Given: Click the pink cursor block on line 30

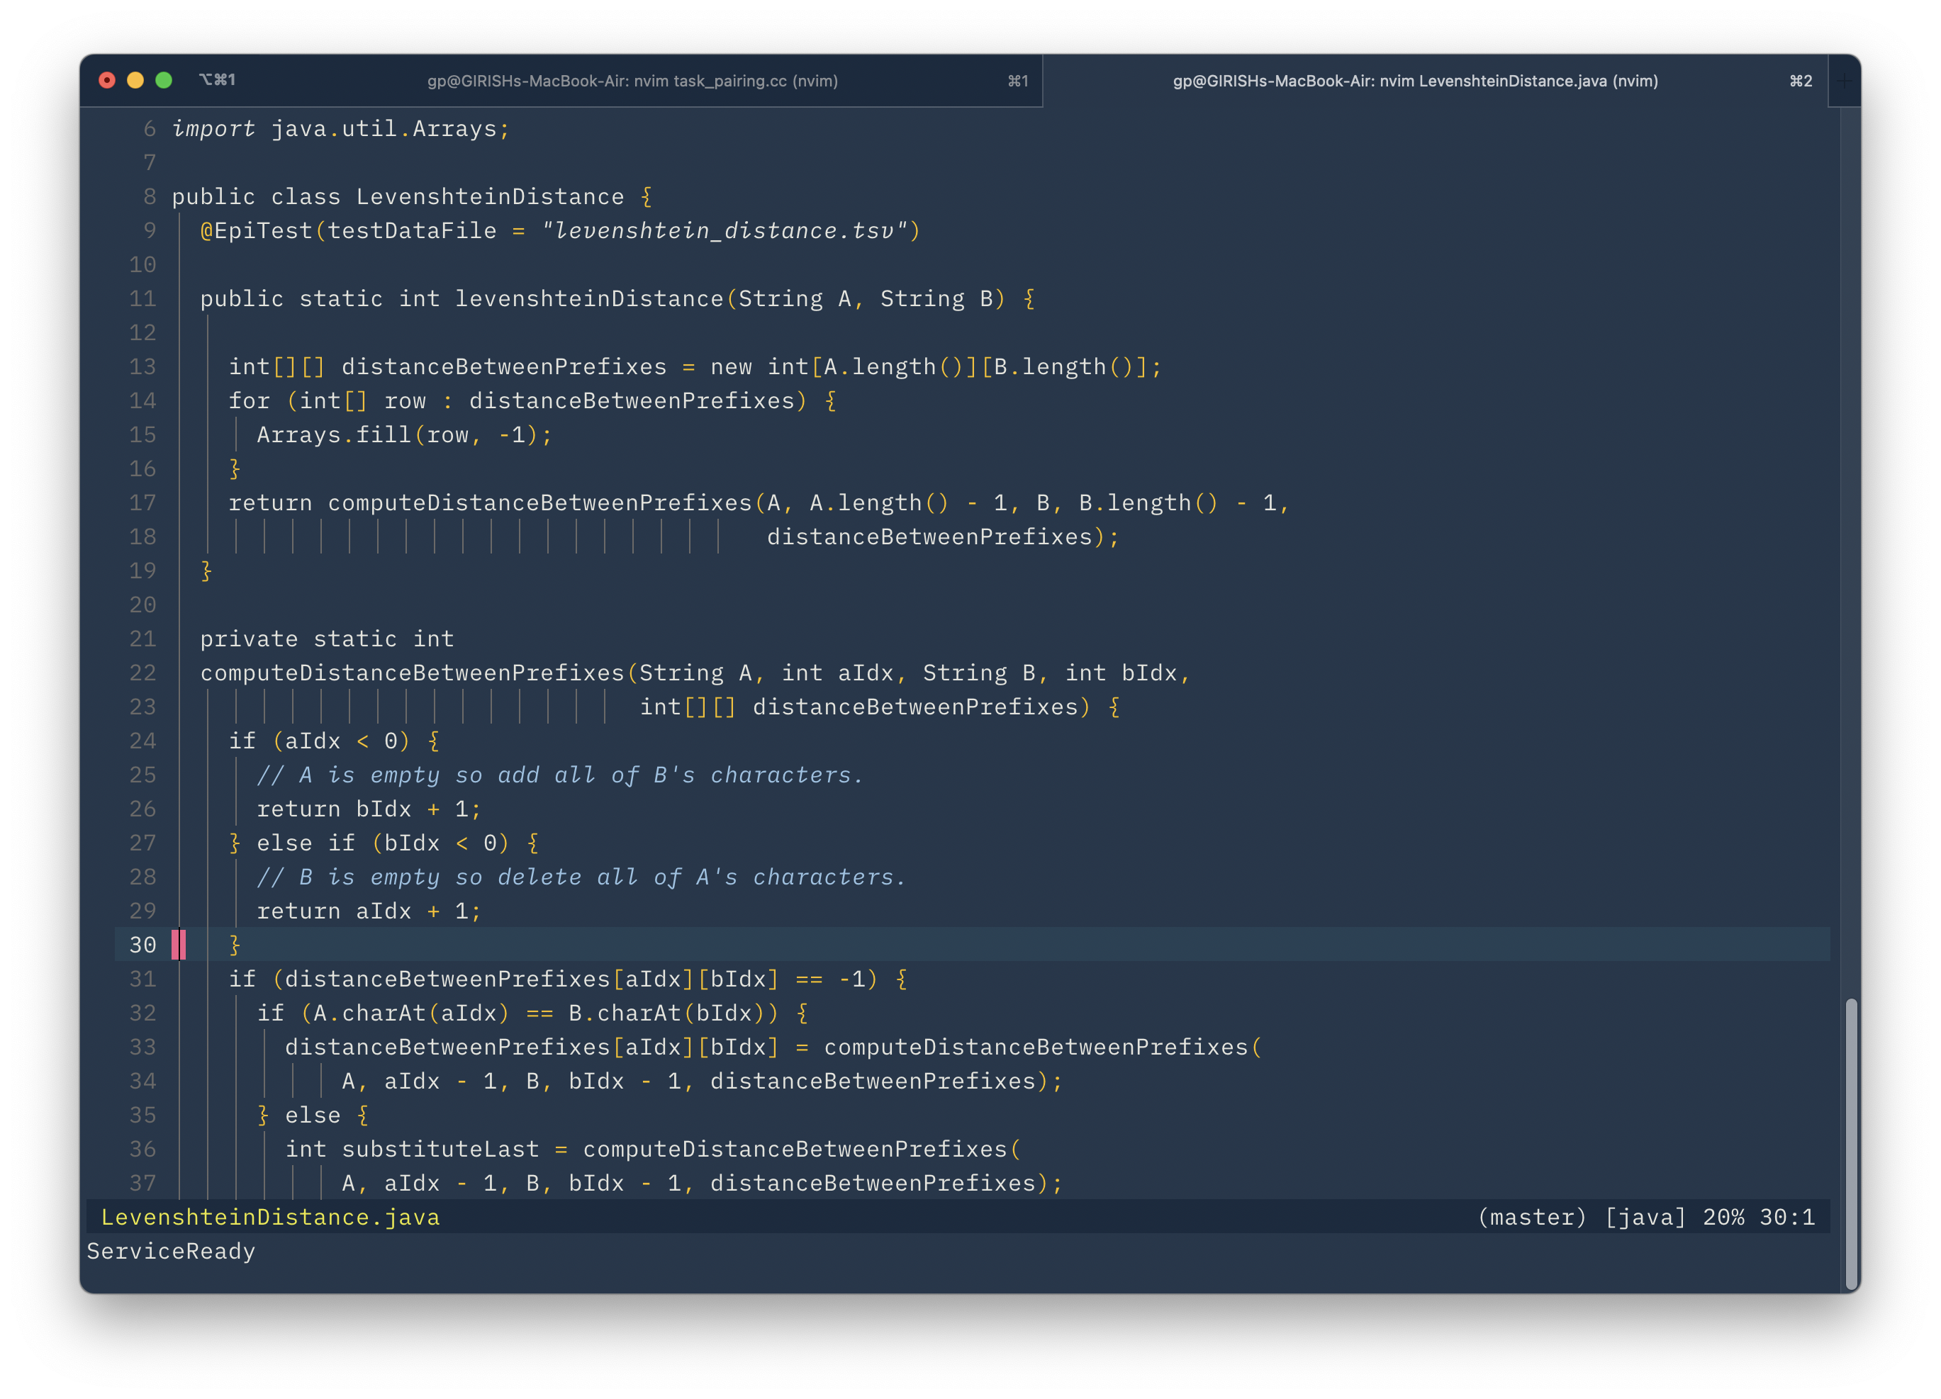Looking at the screenshot, I should [178, 945].
